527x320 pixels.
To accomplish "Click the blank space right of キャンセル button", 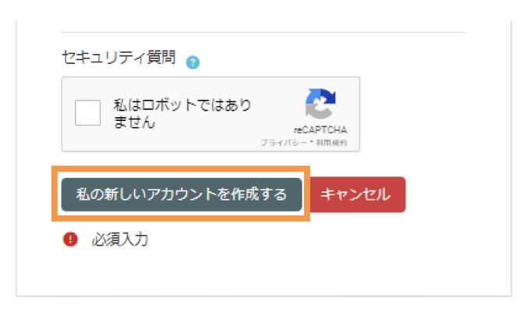I will click(457, 194).
